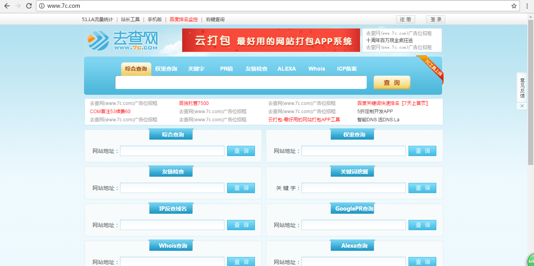Click the 注册 button
The height and width of the screenshot is (266, 534).
tap(405, 20)
